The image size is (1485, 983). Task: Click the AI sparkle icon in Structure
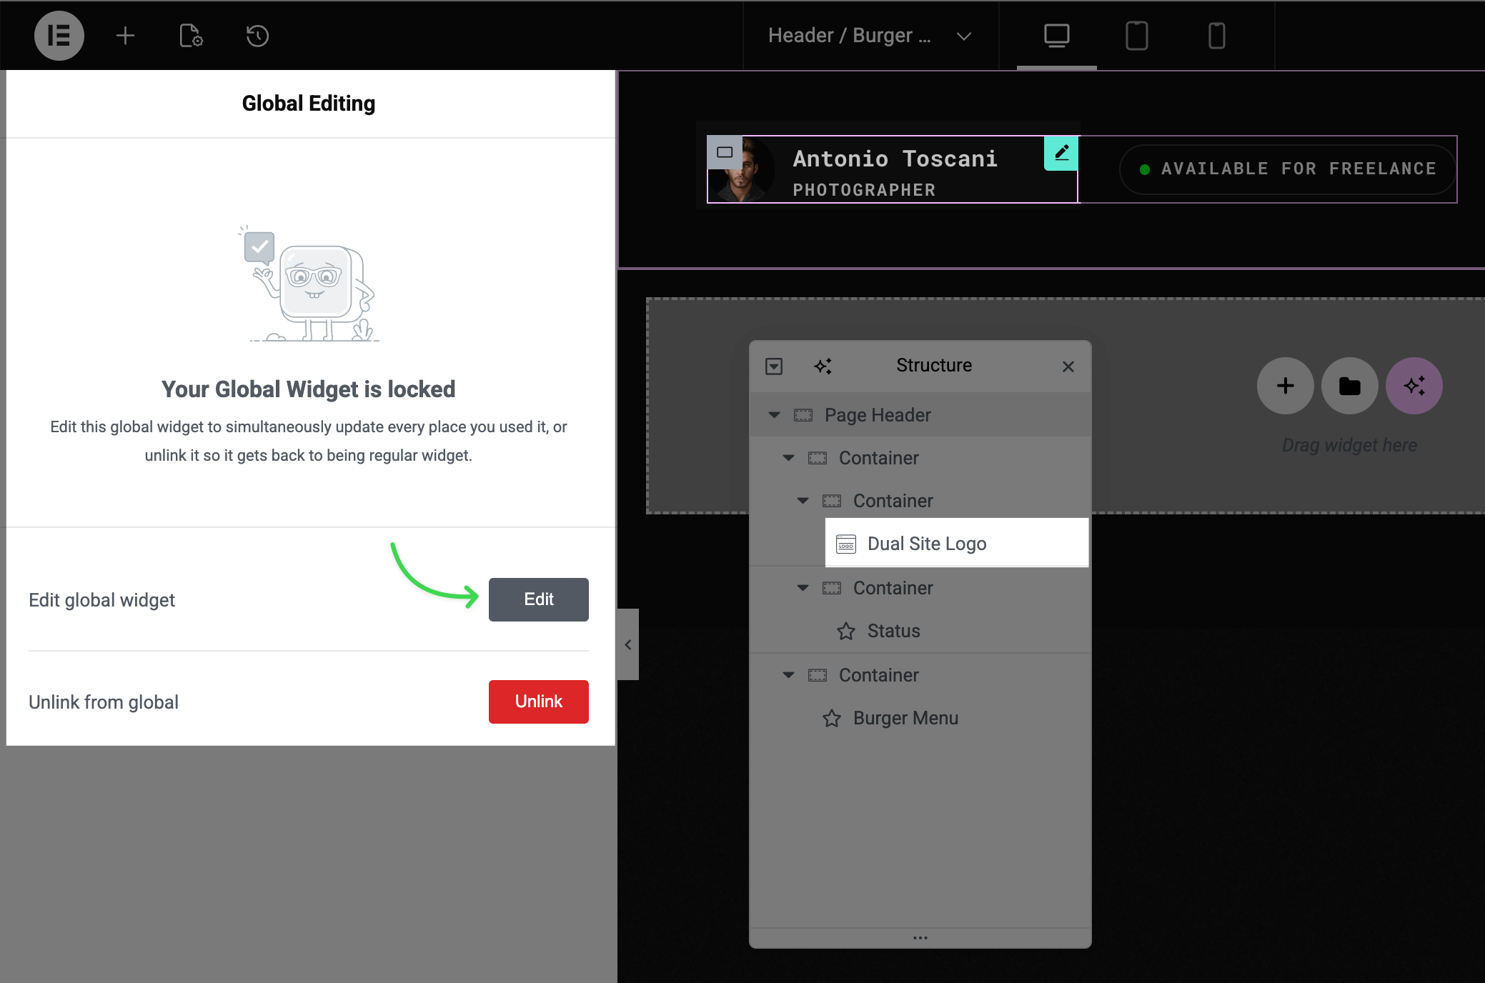pos(823,366)
